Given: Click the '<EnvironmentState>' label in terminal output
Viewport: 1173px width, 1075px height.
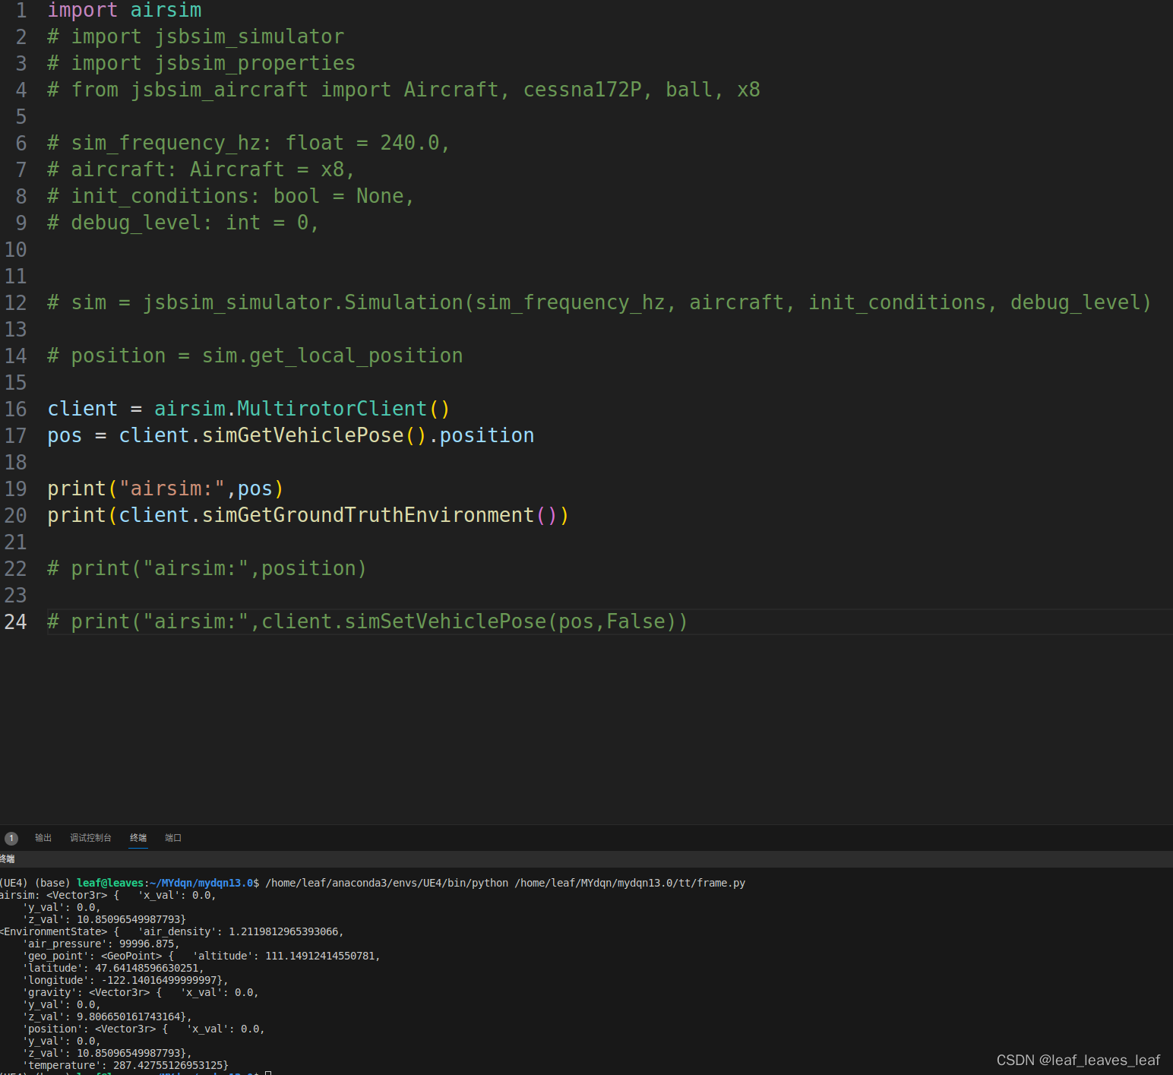Looking at the screenshot, I should coord(54,931).
